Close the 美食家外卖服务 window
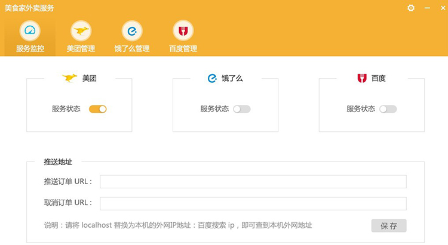 (x=443, y=8)
